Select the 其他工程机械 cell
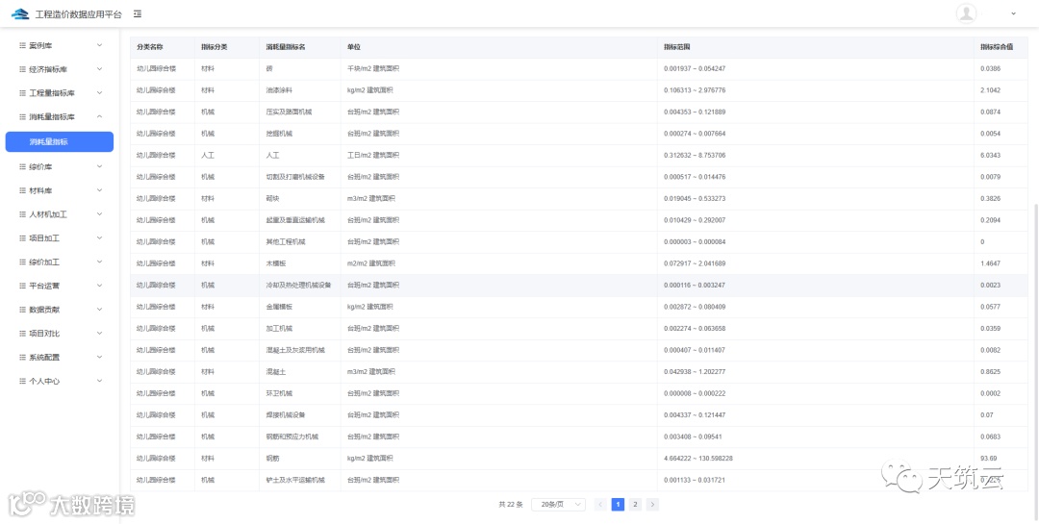 299,241
